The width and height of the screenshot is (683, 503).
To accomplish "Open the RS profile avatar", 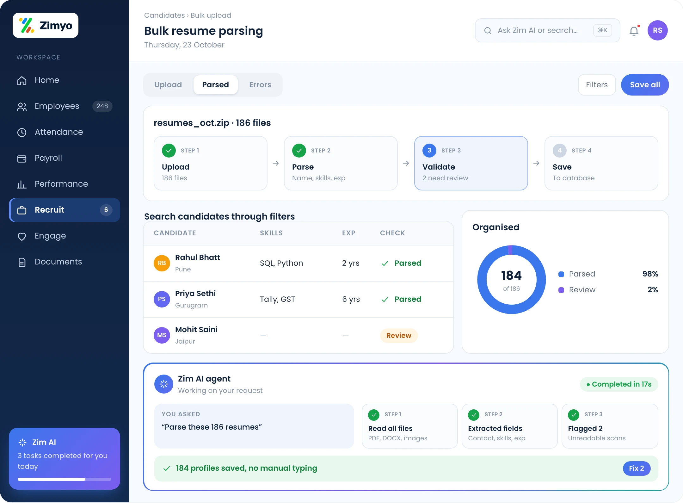I will pyautogui.click(x=657, y=30).
